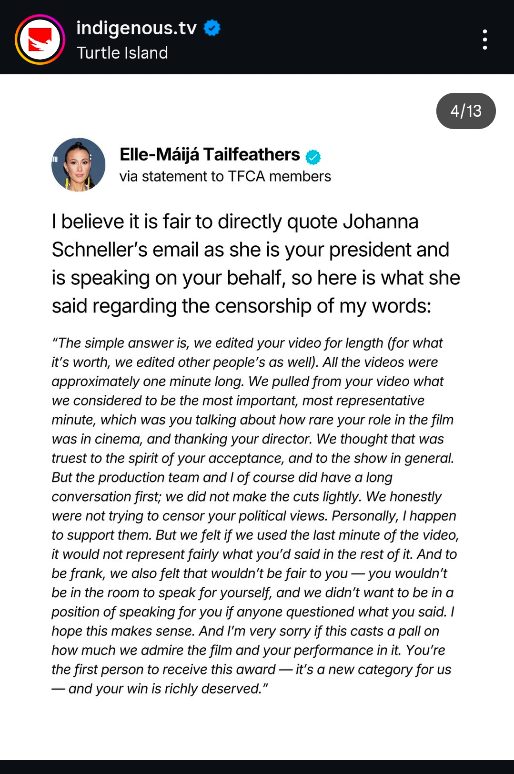Screen dimensions: 514x774
Task: Click italic line 'approximately one minute long'
Action: pyautogui.click(x=248, y=382)
